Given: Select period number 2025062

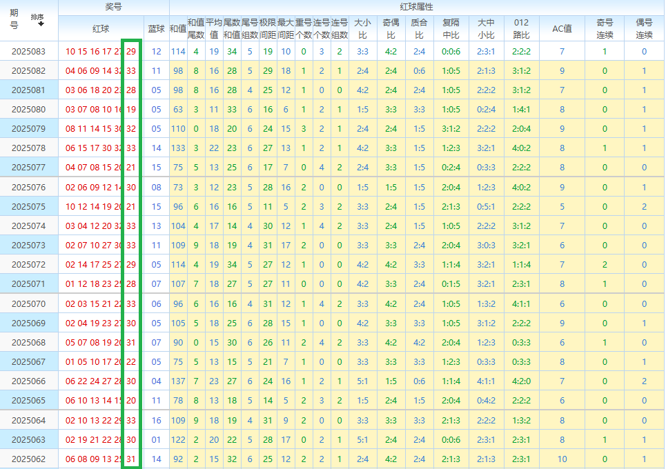Looking at the screenshot, I should [x=28, y=459].
